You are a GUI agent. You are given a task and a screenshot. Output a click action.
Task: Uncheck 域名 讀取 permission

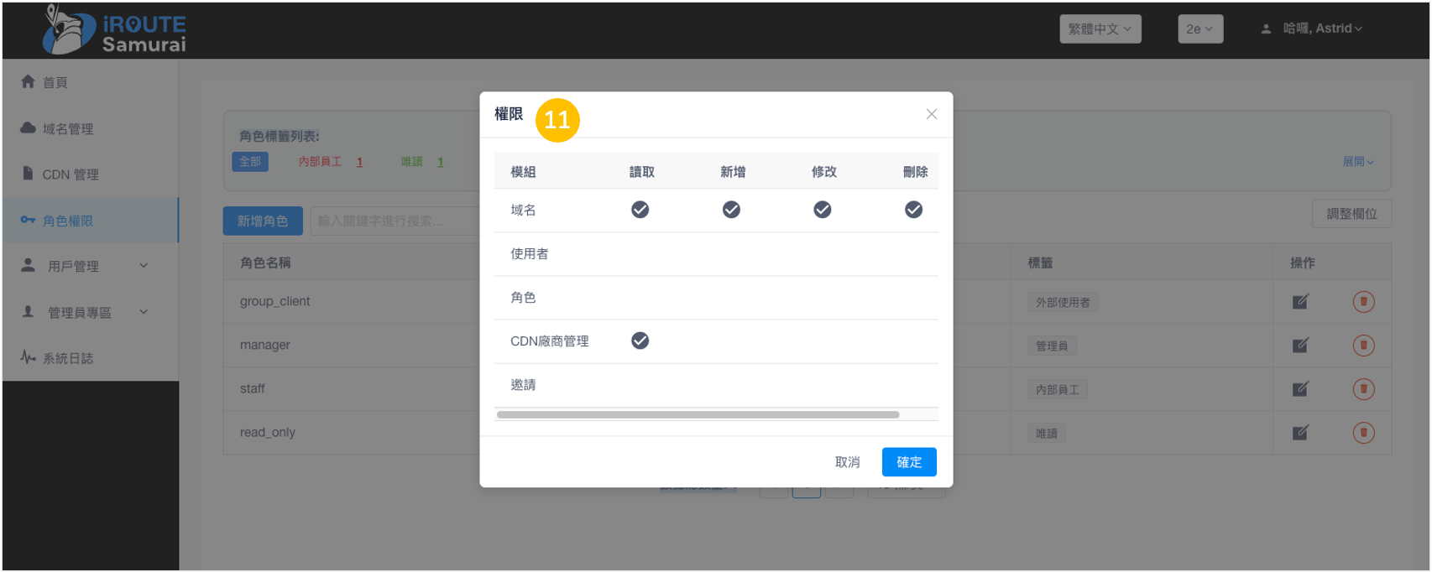pos(640,210)
